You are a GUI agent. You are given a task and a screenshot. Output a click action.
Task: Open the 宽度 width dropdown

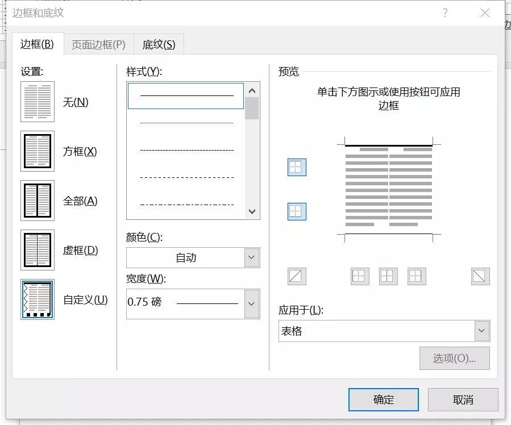click(x=251, y=303)
